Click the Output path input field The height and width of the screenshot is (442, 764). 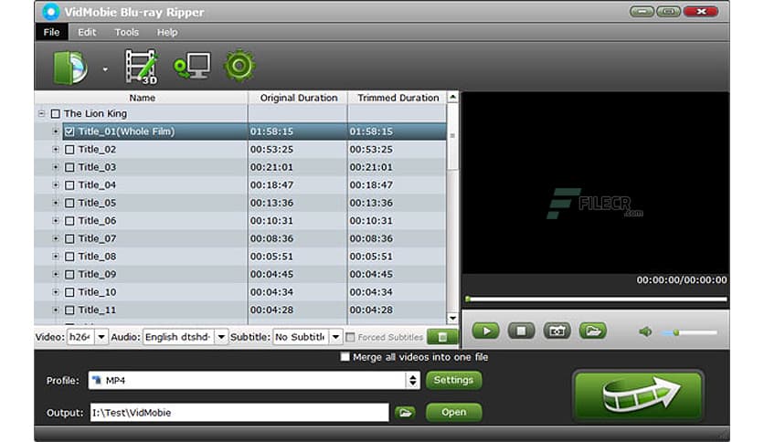tap(239, 412)
